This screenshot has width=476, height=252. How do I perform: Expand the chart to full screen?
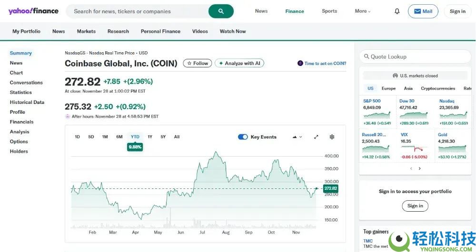click(316, 137)
